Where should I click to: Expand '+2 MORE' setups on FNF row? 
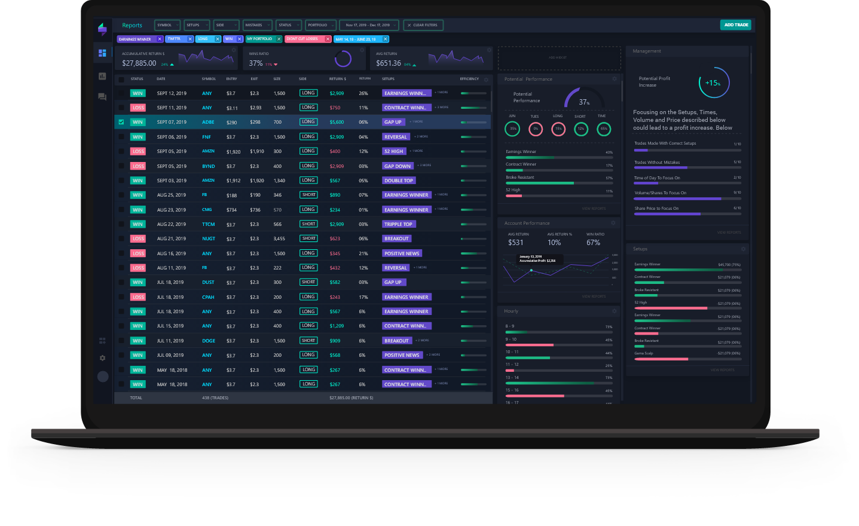point(421,136)
